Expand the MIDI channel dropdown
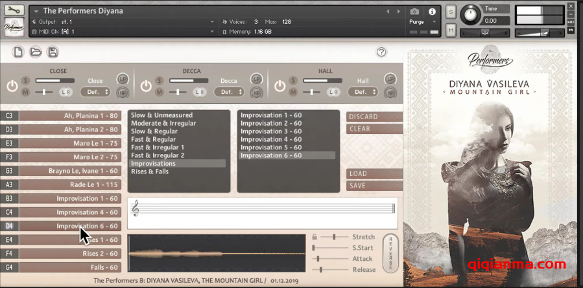583x288 pixels. coord(213,31)
